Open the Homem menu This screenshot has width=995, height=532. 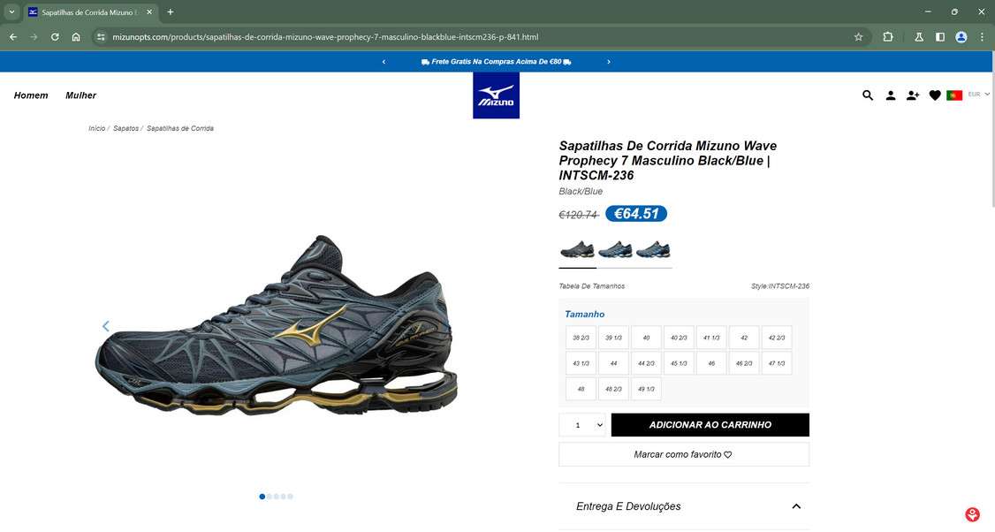(31, 95)
